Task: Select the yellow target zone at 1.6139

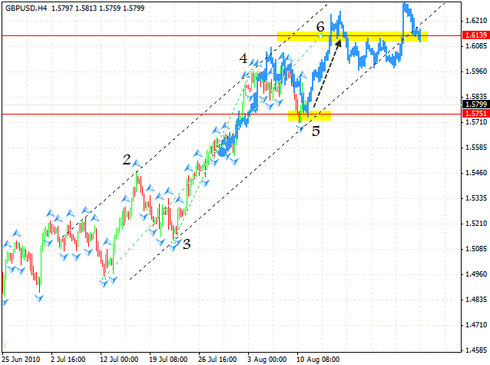Action: click(x=353, y=36)
